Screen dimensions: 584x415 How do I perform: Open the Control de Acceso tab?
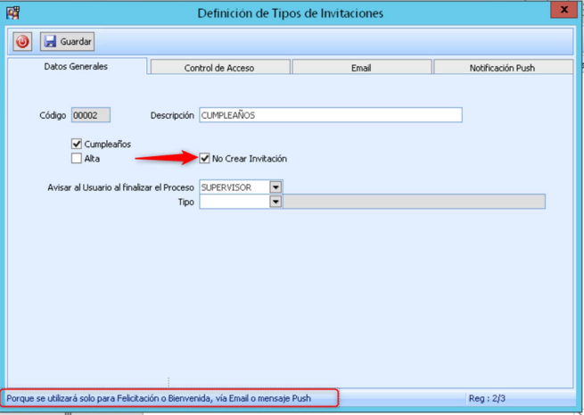(220, 68)
